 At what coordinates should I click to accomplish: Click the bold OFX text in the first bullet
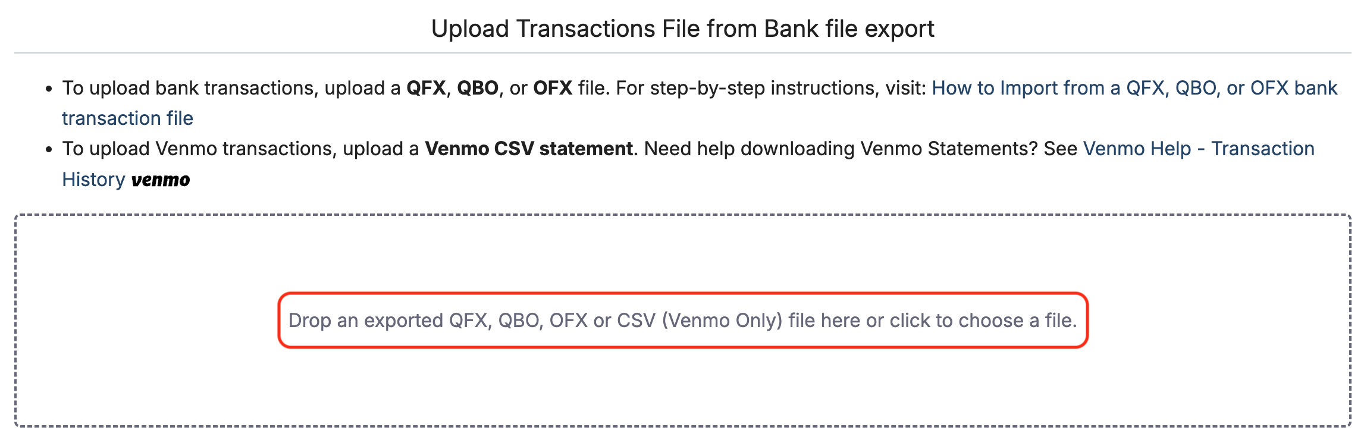(552, 88)
